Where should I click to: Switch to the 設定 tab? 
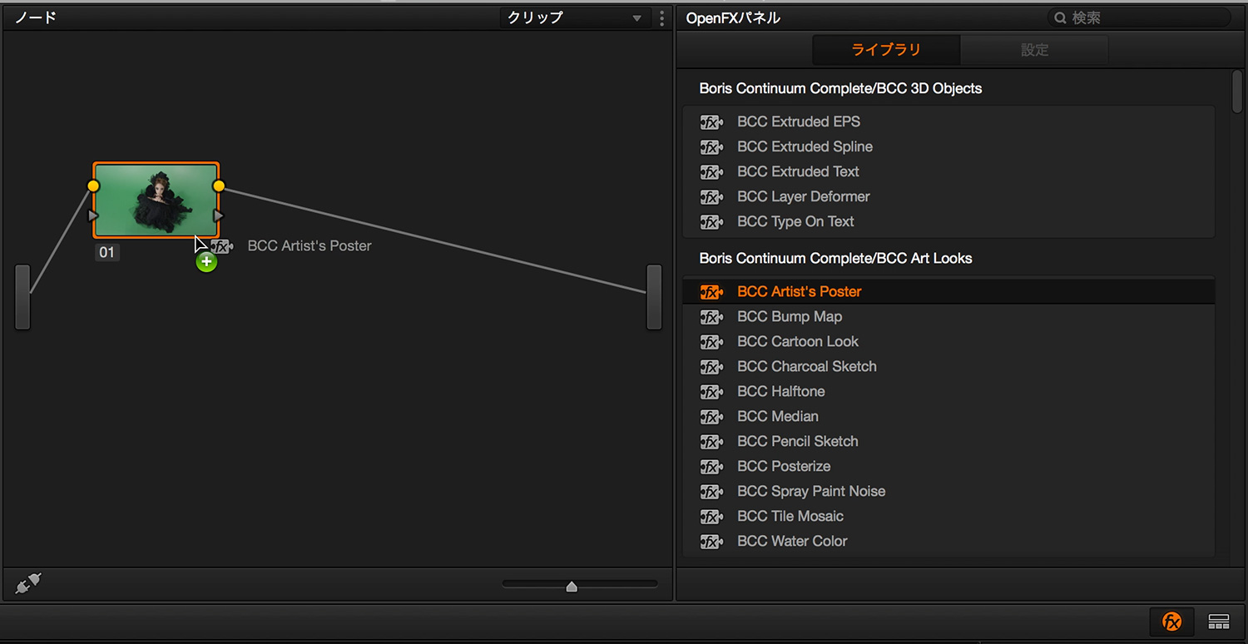click(x=1034, y=50)
